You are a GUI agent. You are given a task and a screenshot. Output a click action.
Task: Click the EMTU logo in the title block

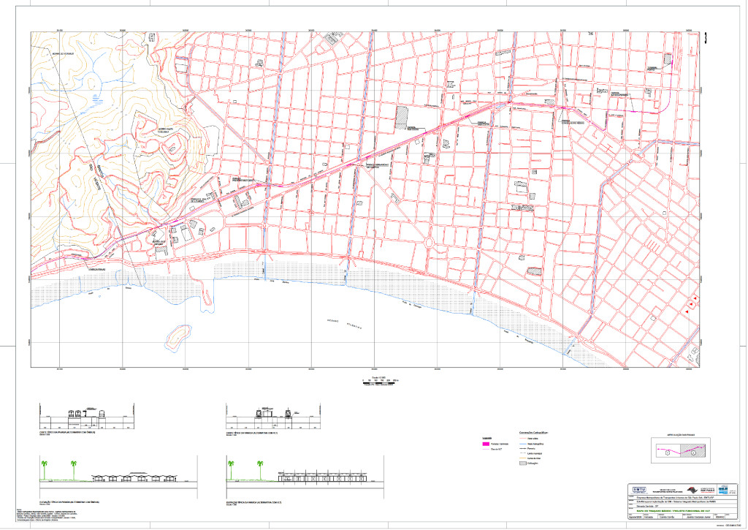[640, 490]
